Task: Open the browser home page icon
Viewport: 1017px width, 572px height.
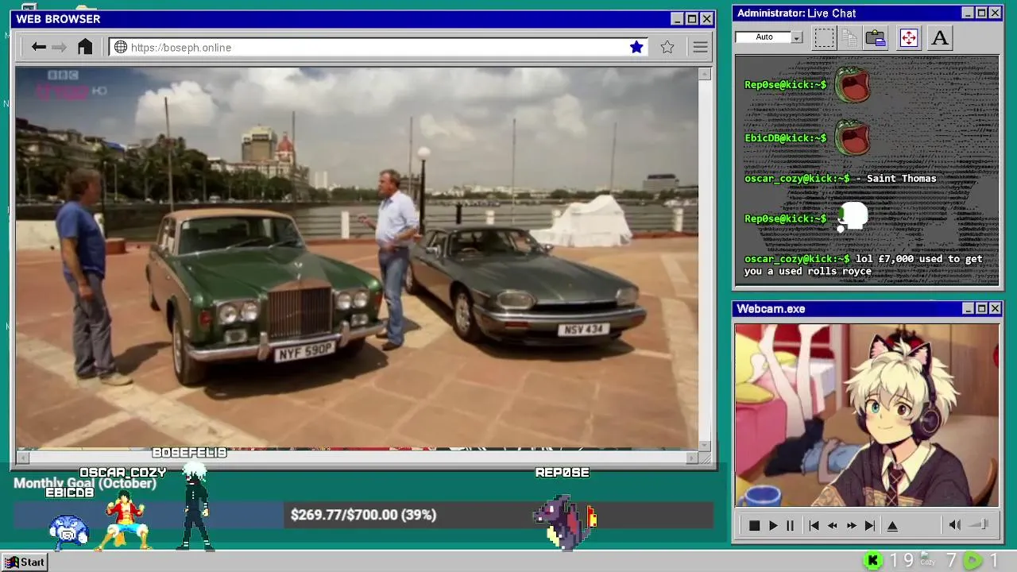Action: click(x=85, y=47)
